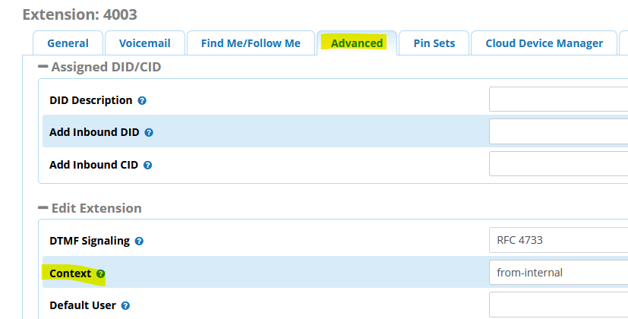Select the Advanced tab

click(x=357, y=43)
